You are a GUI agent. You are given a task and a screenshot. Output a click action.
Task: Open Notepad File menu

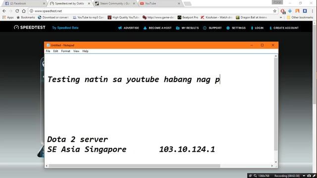click(x=48, y=51)
